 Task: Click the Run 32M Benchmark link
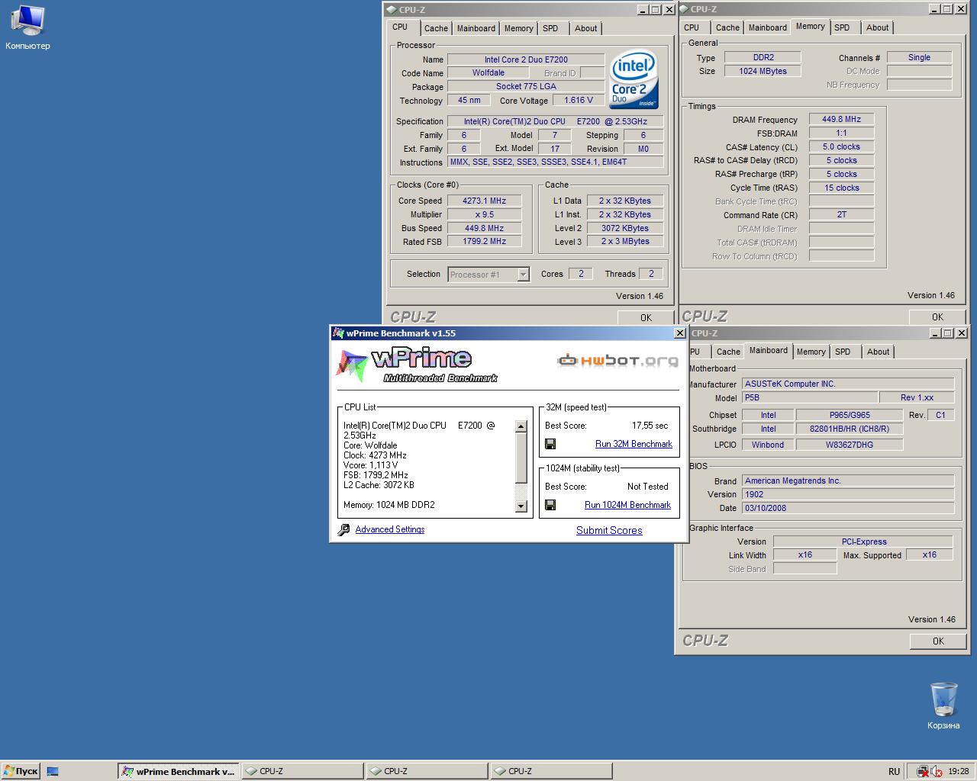[x=634, y=444]
